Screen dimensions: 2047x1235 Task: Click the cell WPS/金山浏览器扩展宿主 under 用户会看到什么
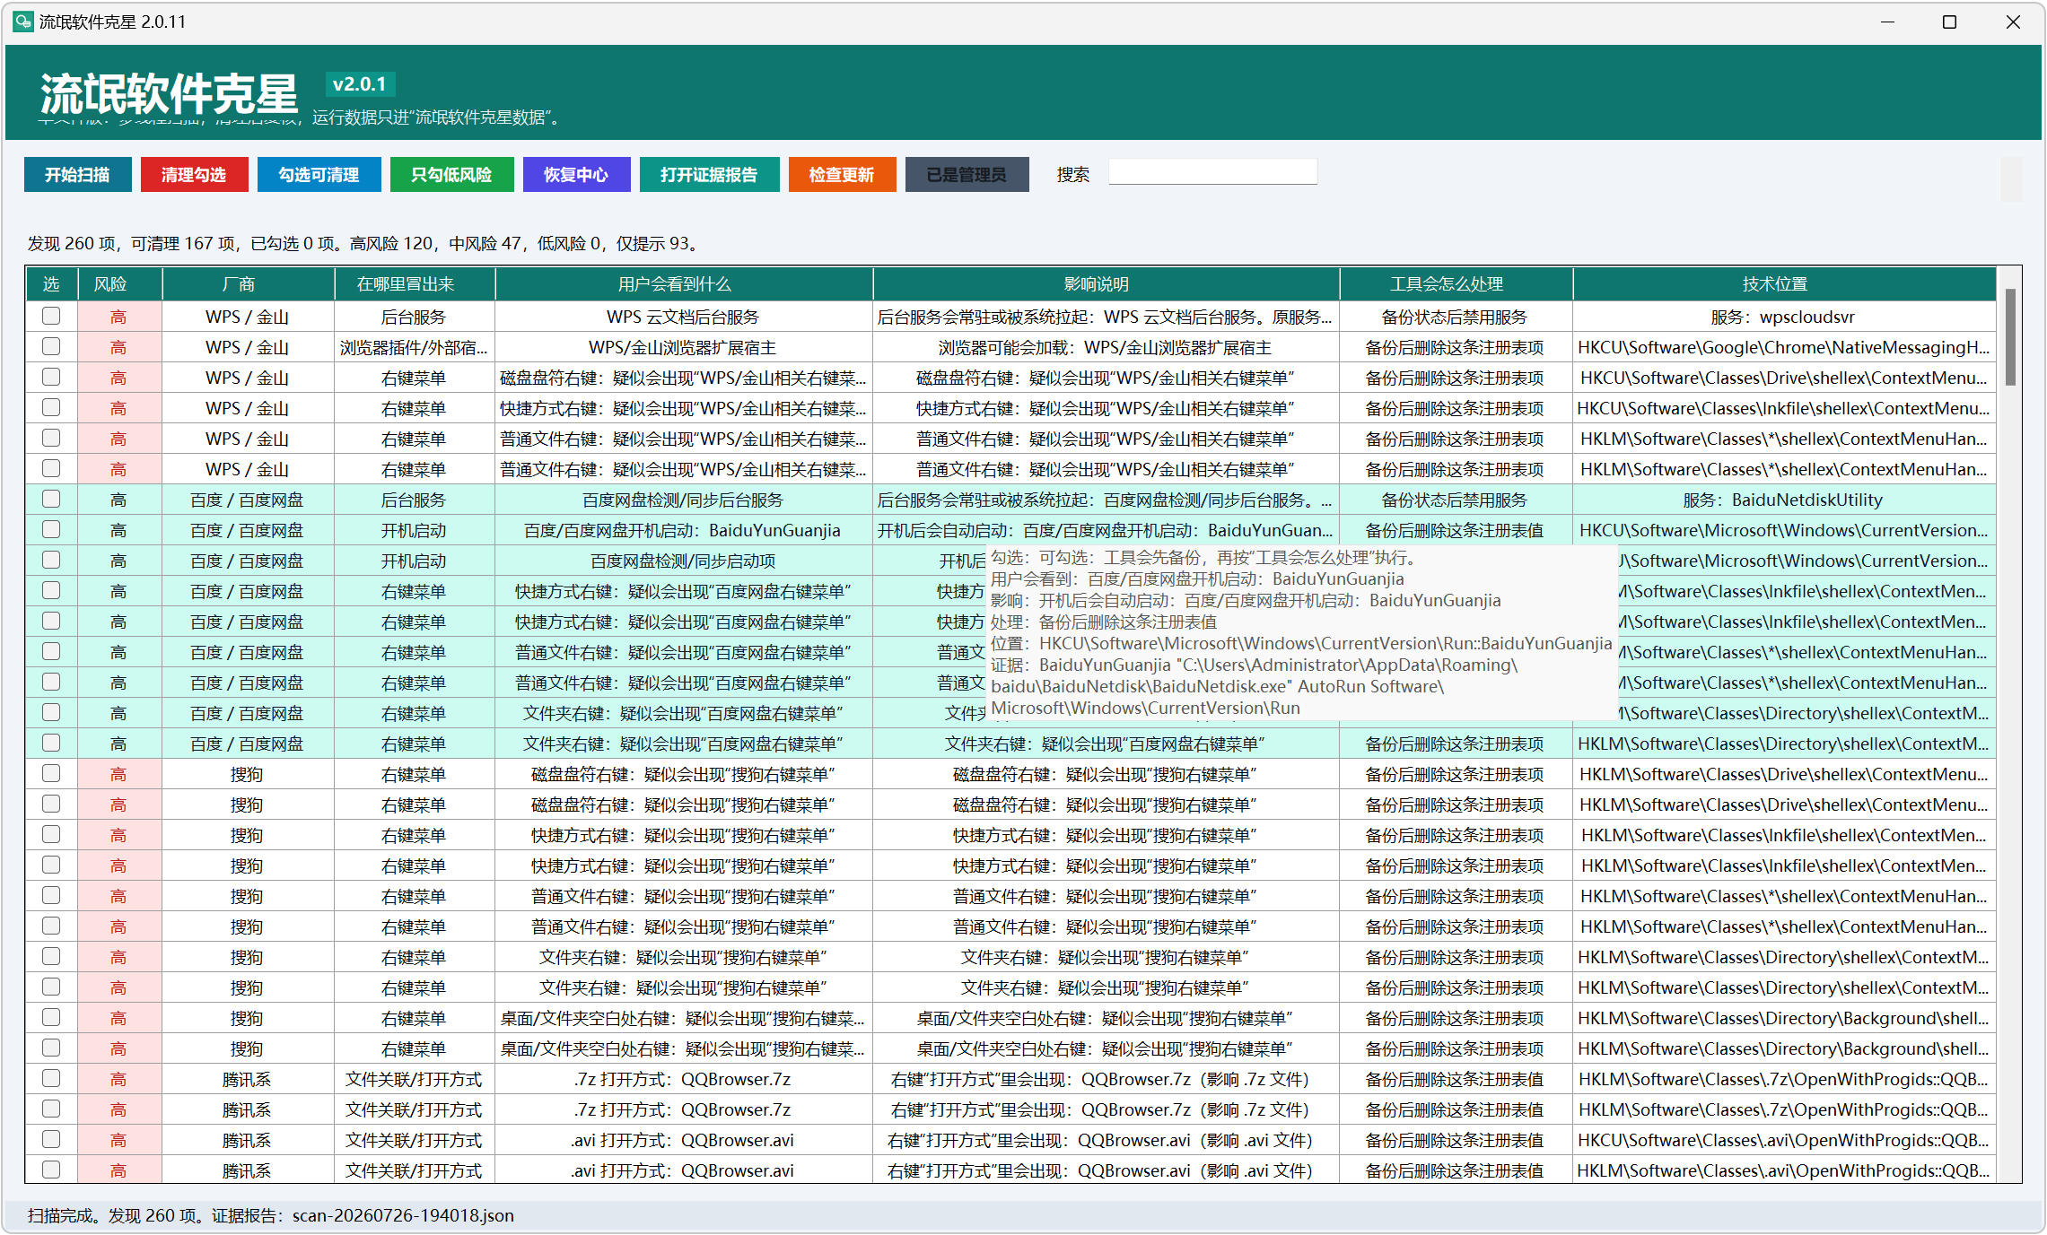coord(682,347)
